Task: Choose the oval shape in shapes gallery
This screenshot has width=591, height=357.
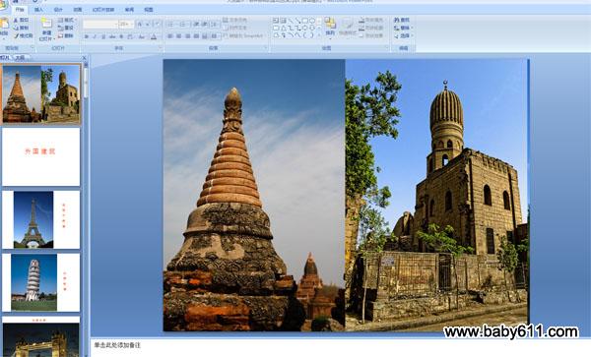Action: pyautogui.click(x=312, y=21)
